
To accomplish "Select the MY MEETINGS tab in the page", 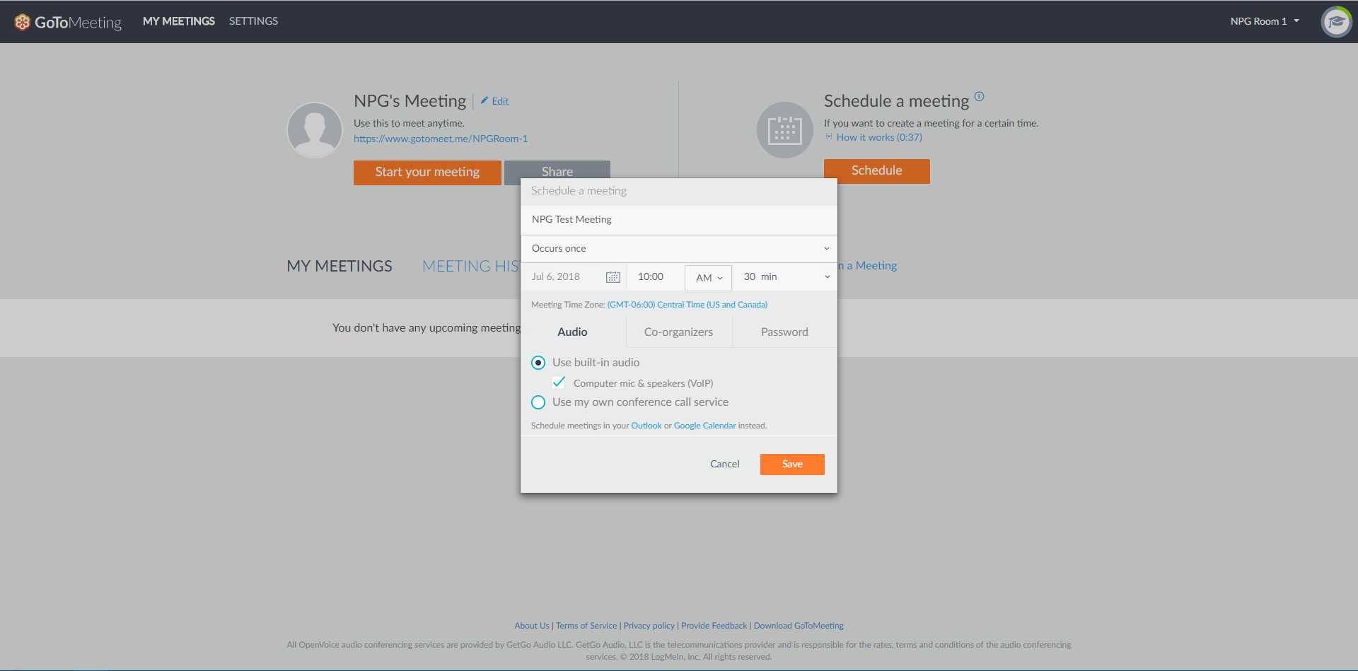I will pos(339,266).
